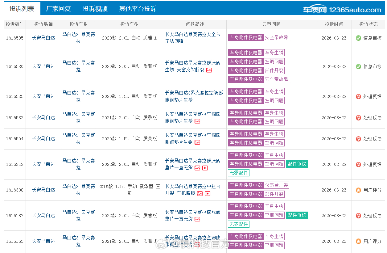This screenshot has width=387, height=253.
Task: Open complaint link 中控台开裂 车机脱胶
Action: coord(193,190)
